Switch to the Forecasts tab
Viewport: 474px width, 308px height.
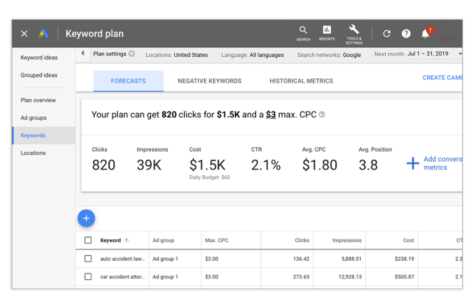pos(128,81)
